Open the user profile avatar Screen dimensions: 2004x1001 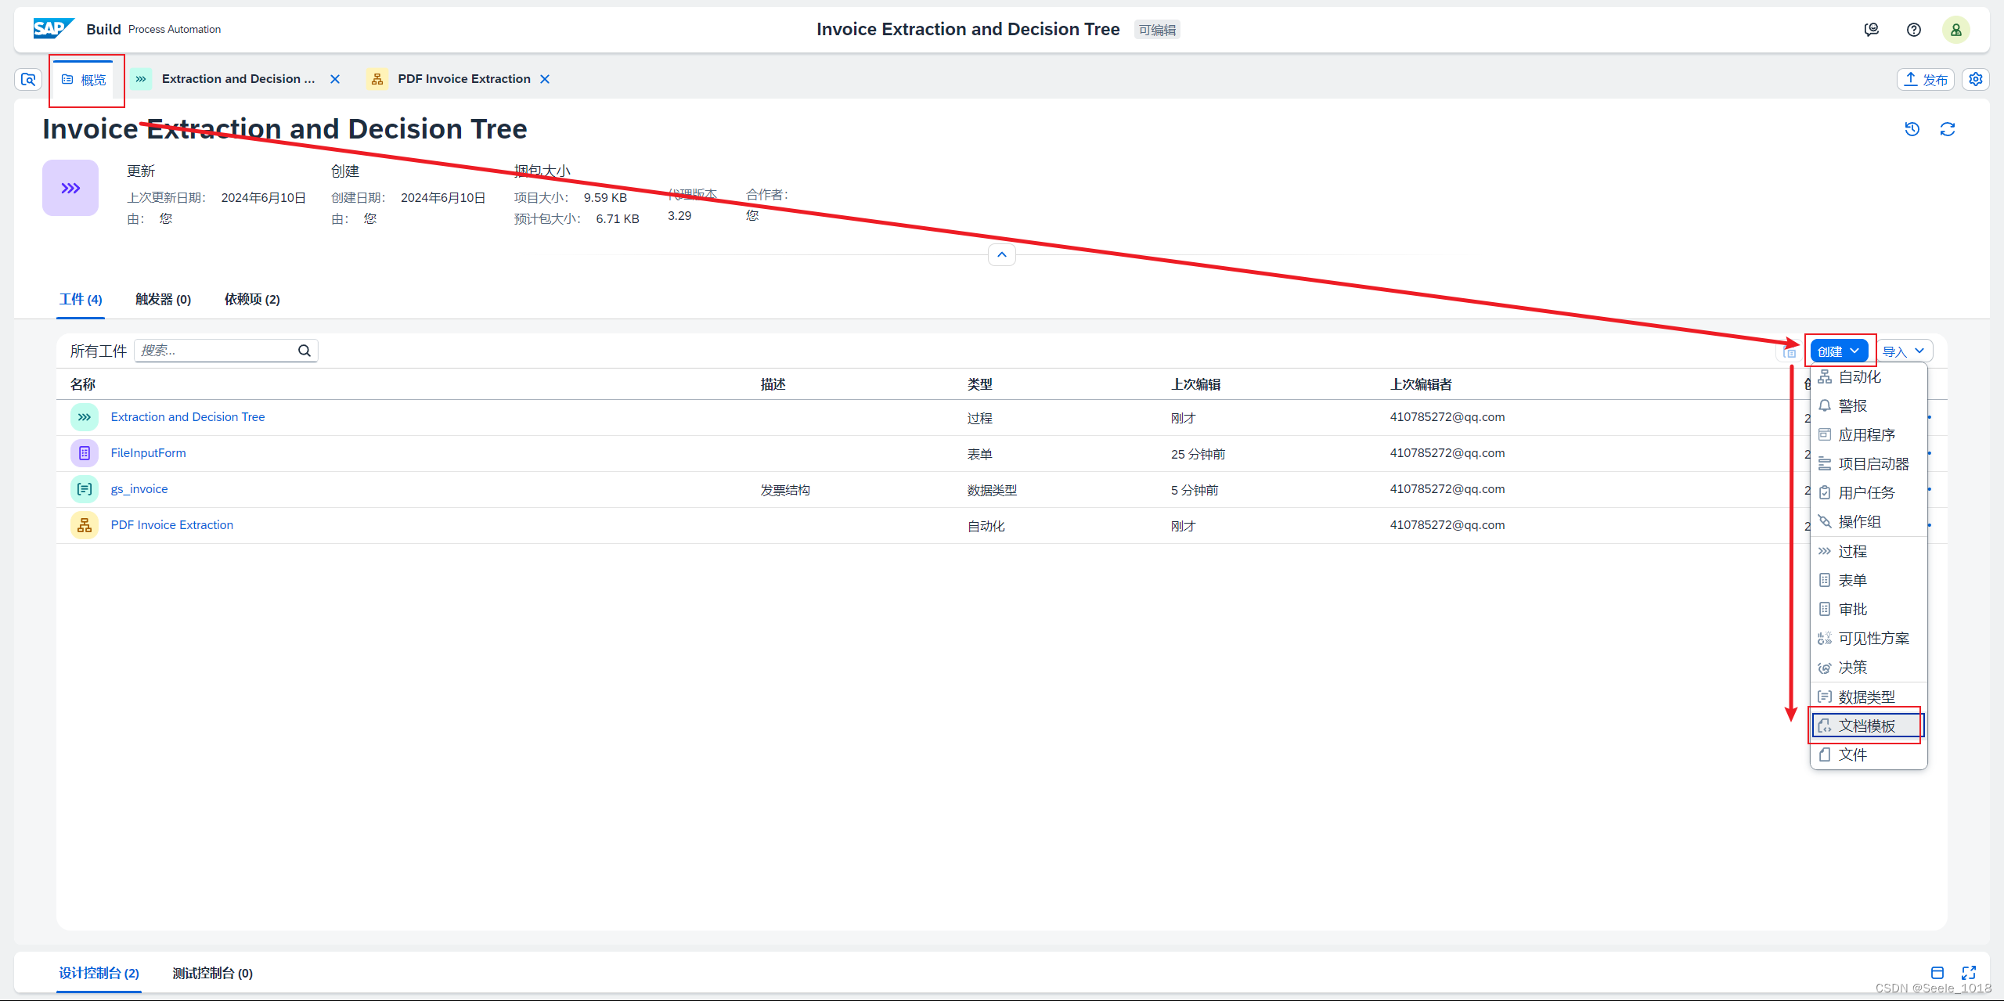(x=1956, y=30)
